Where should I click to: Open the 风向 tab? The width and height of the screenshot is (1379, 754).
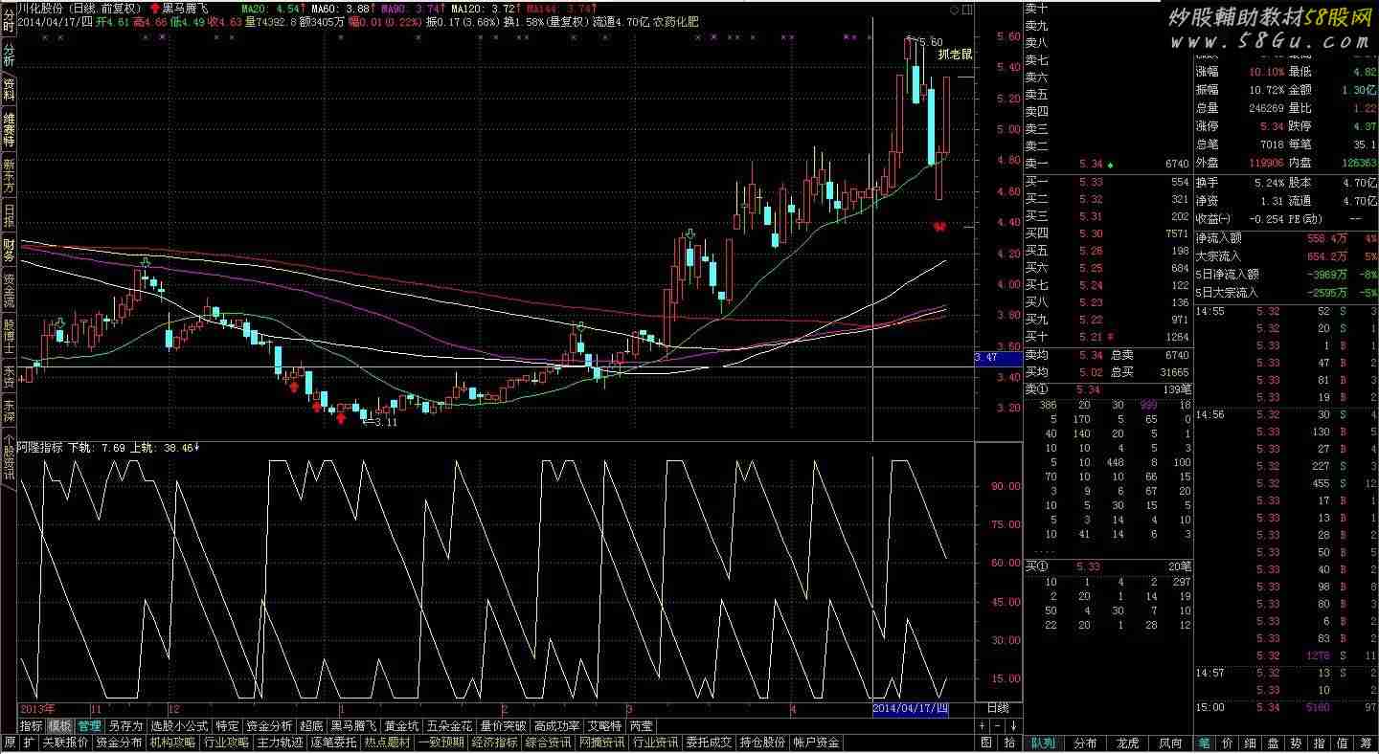point(1171,743)
